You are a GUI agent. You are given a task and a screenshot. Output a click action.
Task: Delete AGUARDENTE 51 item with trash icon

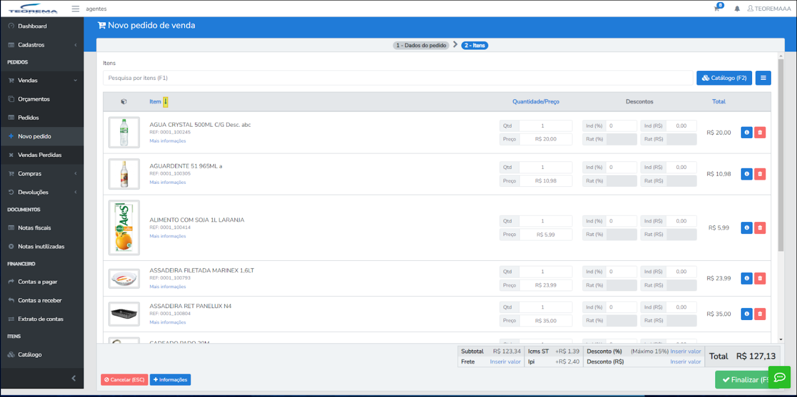click(760, 174)
